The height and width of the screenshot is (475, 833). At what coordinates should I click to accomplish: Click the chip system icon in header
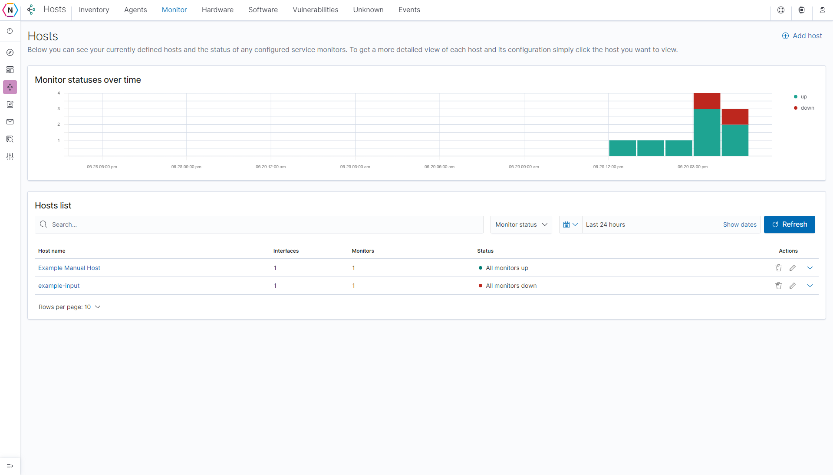[802, 10]
